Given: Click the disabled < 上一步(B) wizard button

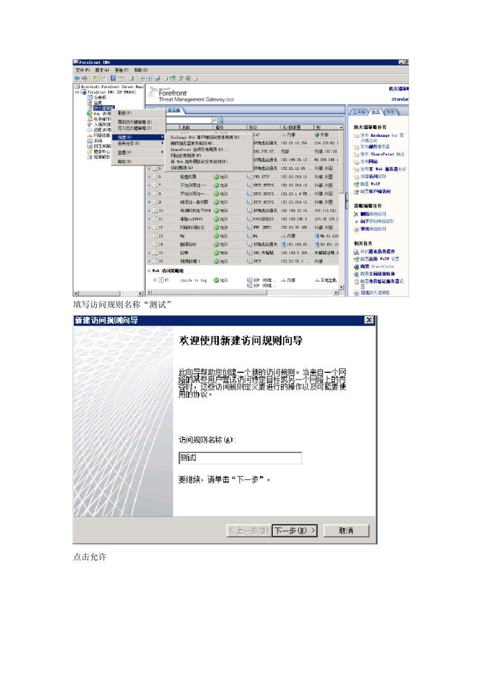Looking at the screenshot, I should click(249, 531).
